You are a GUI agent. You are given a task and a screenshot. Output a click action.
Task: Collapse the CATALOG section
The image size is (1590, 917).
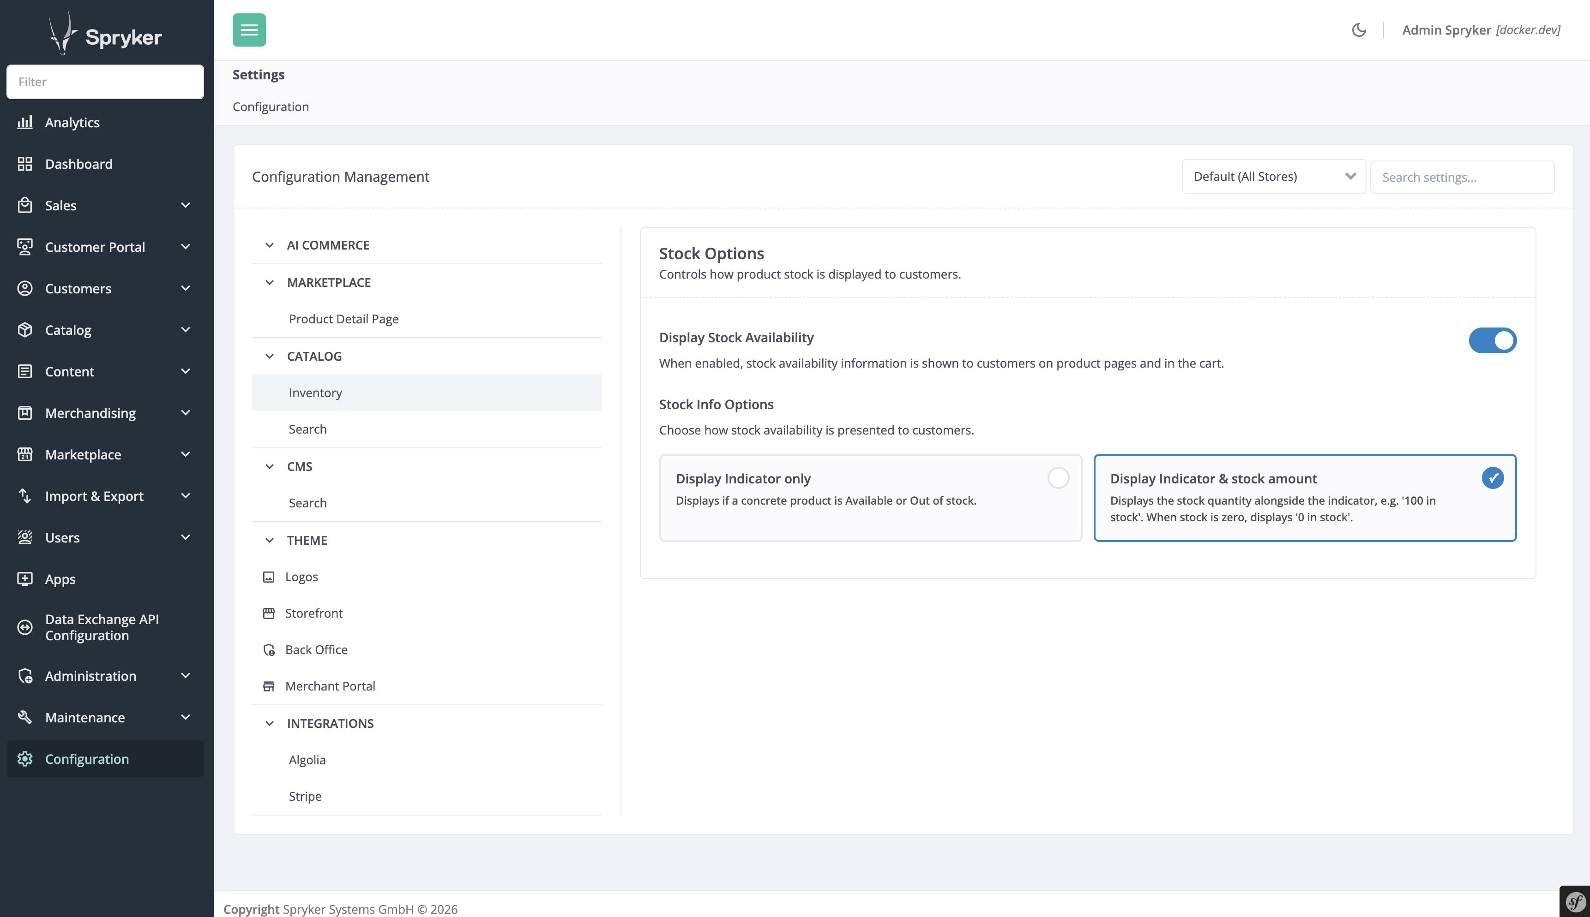click(270, 356)
